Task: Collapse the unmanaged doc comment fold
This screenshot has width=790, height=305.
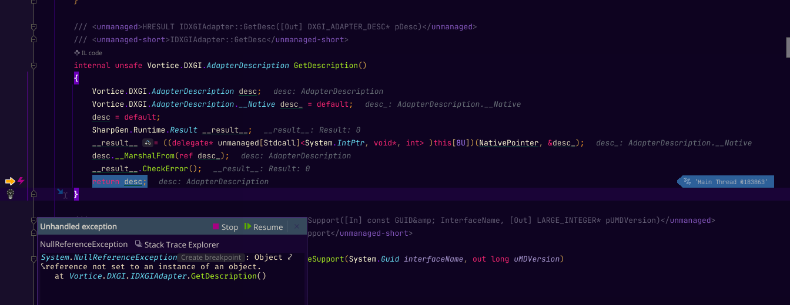Action: [34, 27]
